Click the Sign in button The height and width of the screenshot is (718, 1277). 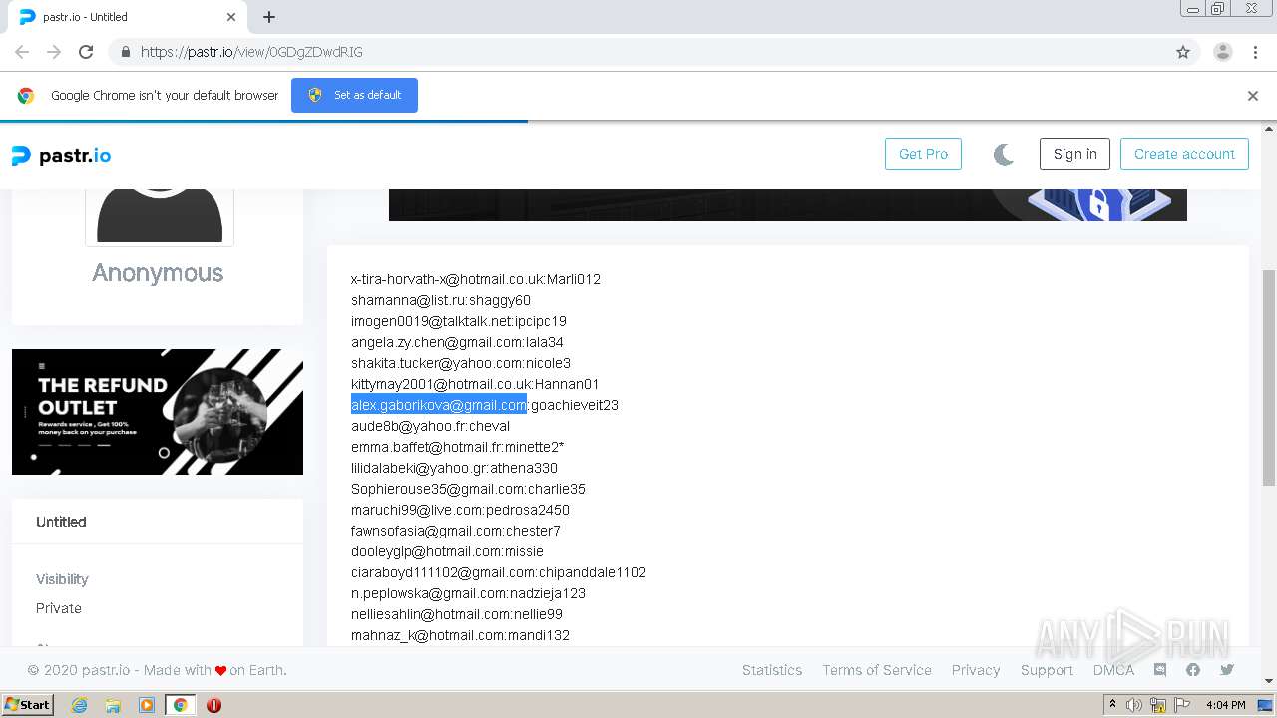click(x=1074, y=154)
